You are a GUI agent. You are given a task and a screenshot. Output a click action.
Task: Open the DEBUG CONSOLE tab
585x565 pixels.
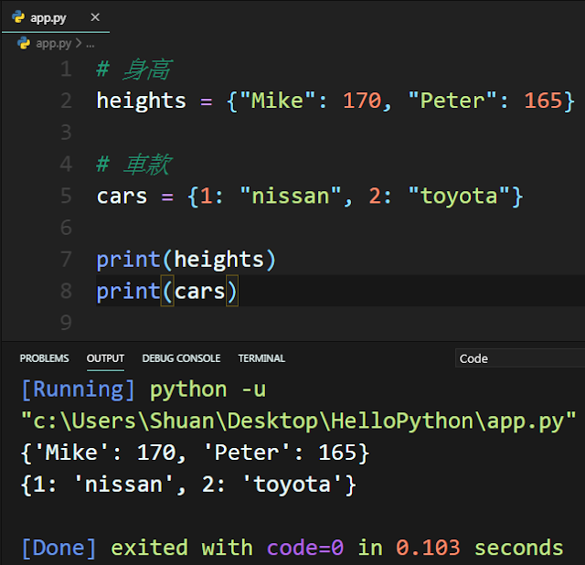[181, 358]
